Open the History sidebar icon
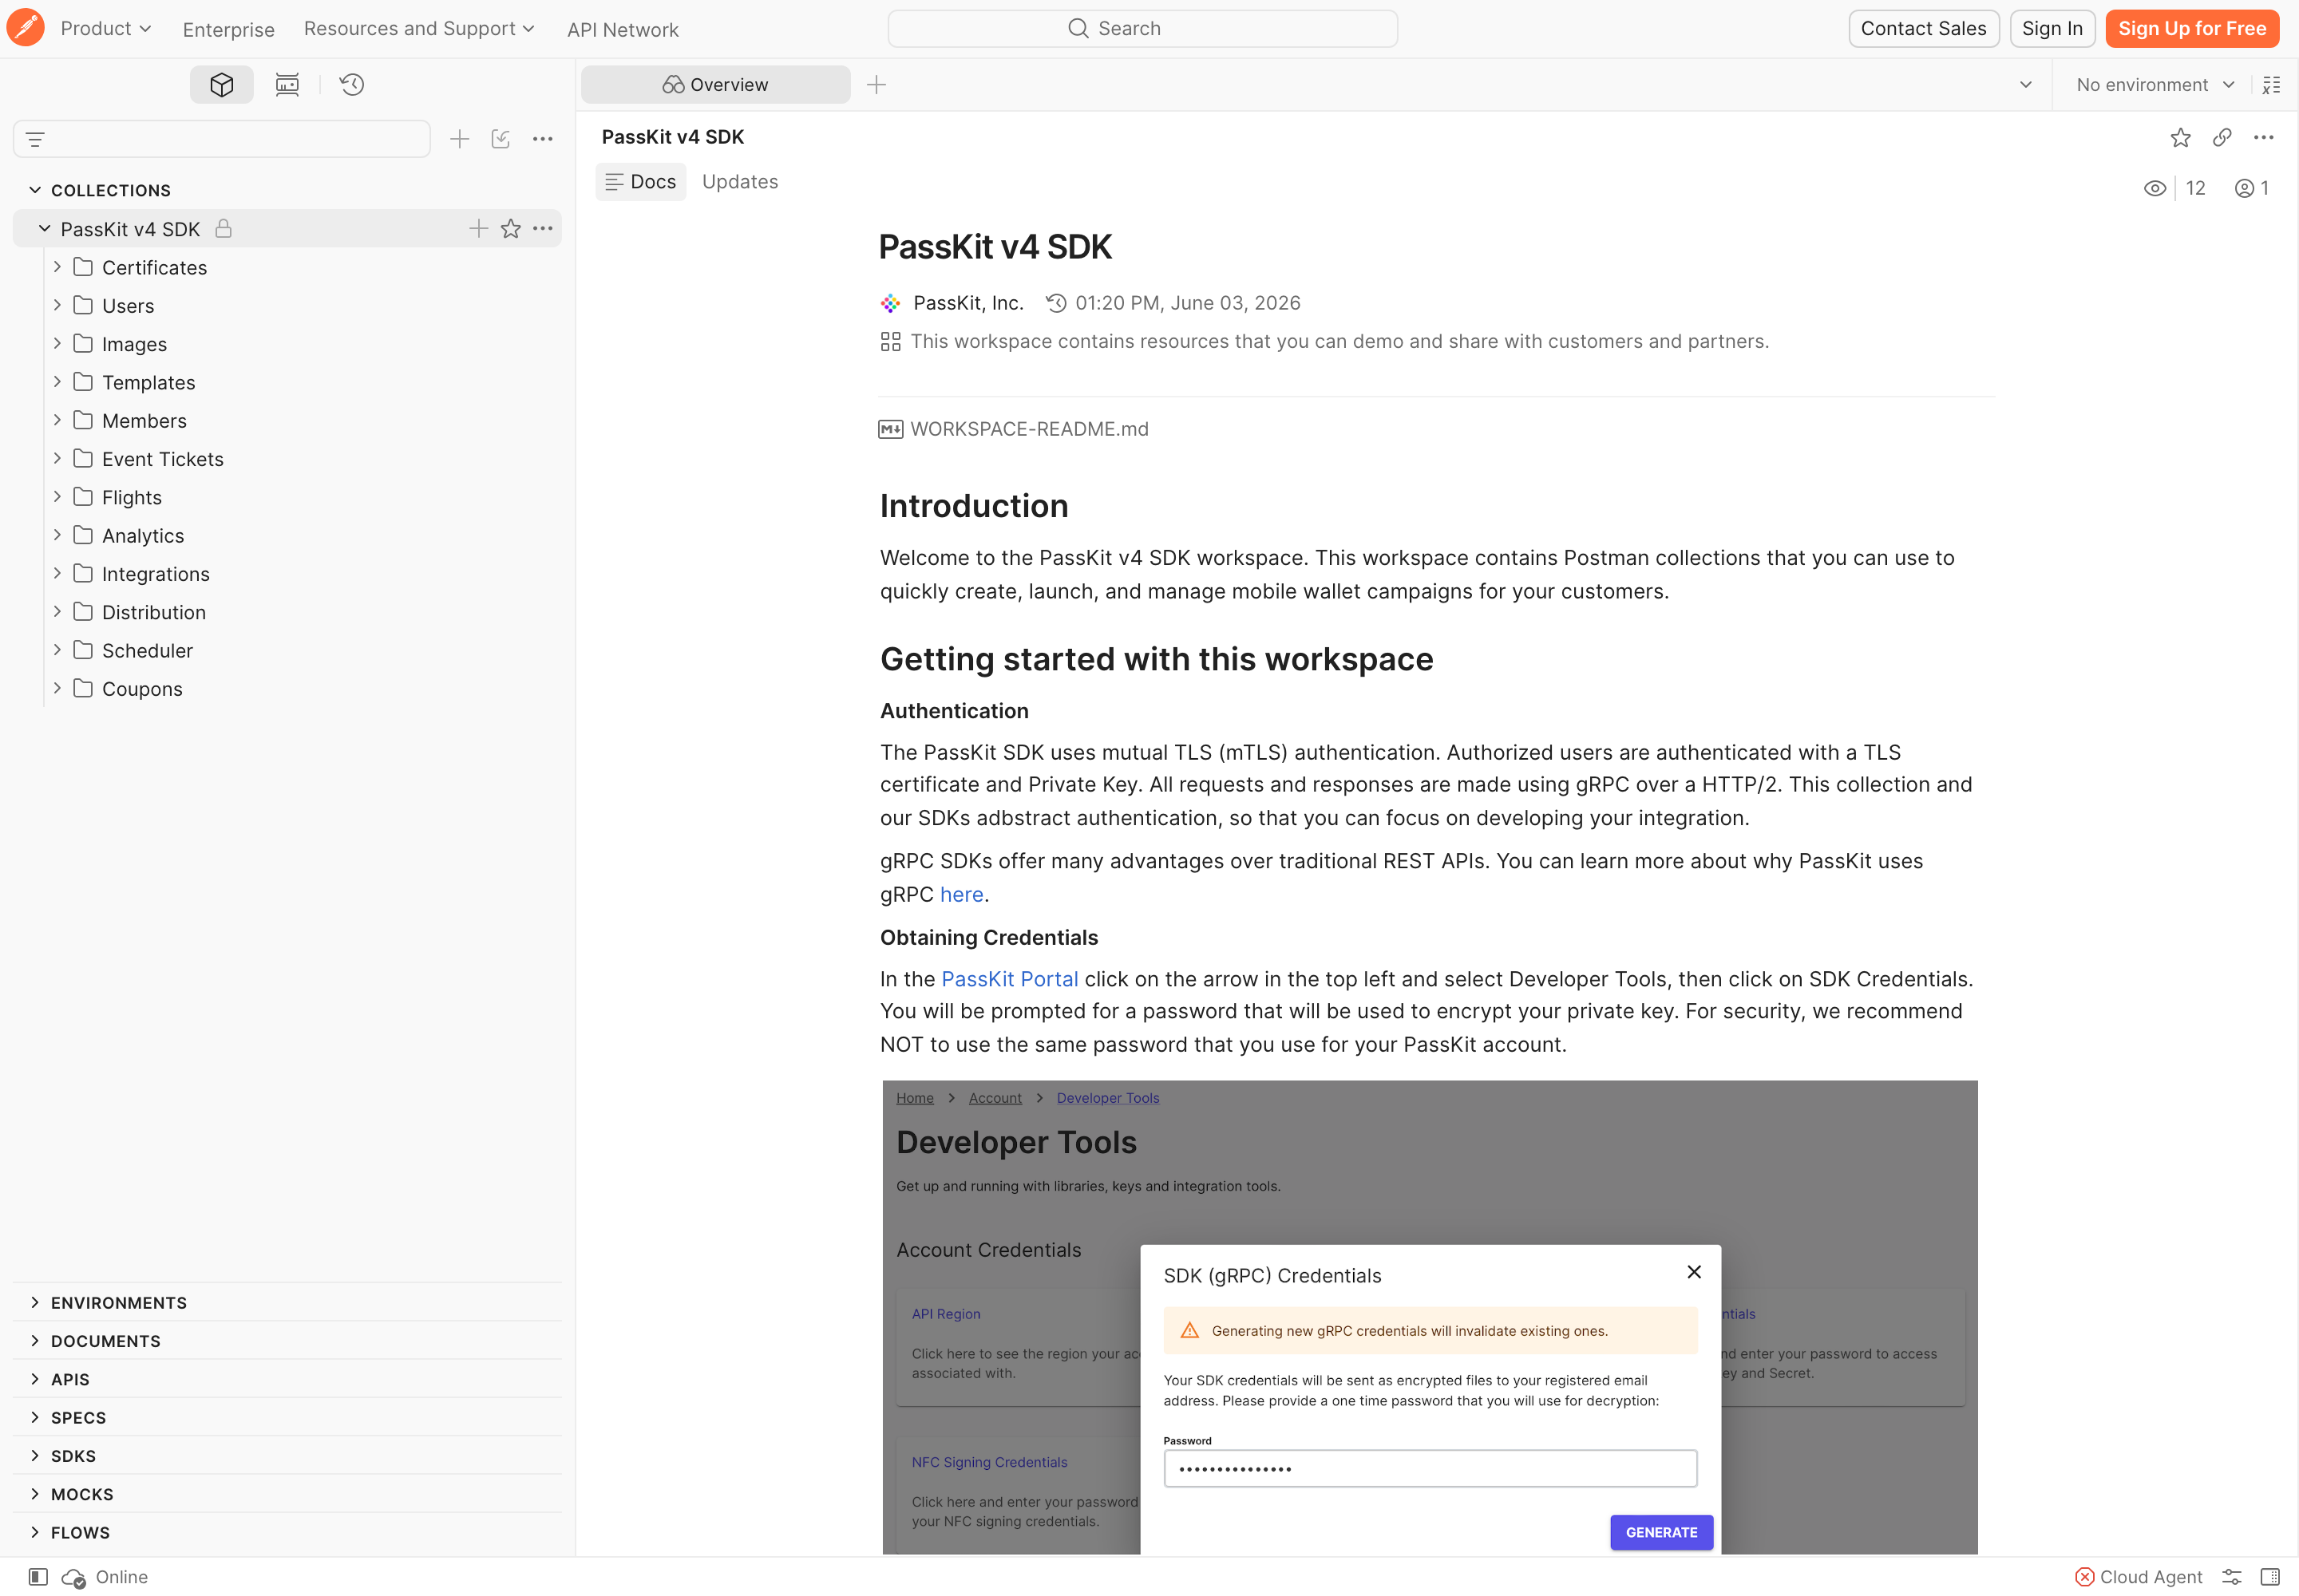Screen dimensions: 2299x1596 tap(351, 84)
